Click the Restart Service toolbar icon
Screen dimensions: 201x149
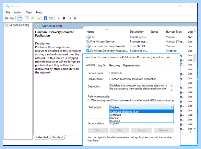75,18
